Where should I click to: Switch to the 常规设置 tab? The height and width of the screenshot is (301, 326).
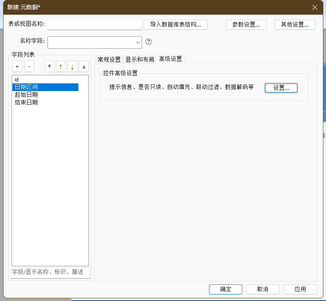109,59
